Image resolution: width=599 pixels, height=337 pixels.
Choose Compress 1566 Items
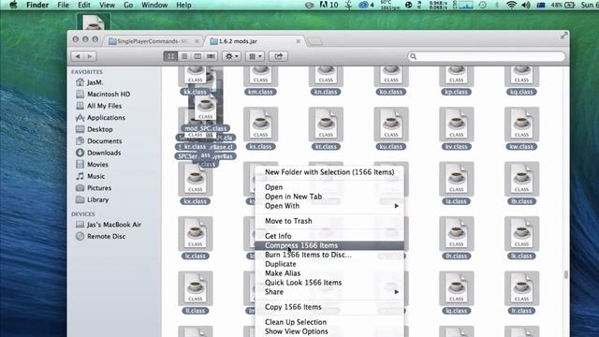pos(329,245)
